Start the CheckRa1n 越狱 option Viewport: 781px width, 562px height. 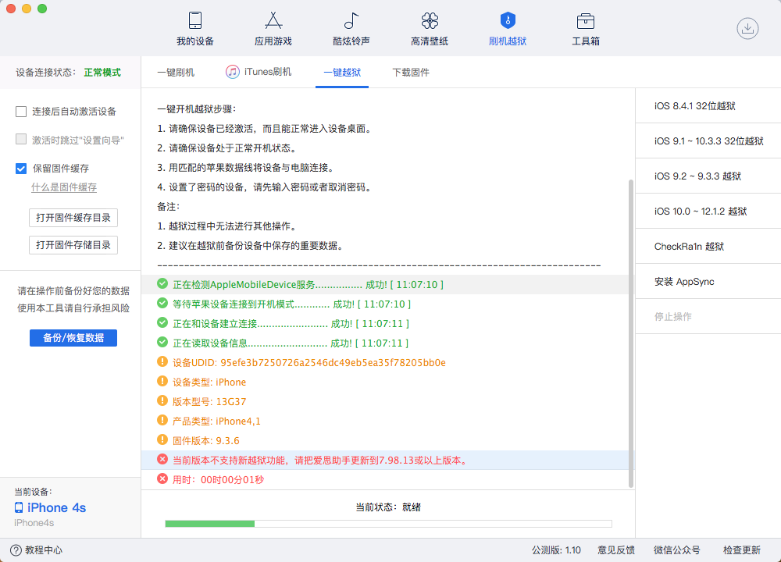708,247
